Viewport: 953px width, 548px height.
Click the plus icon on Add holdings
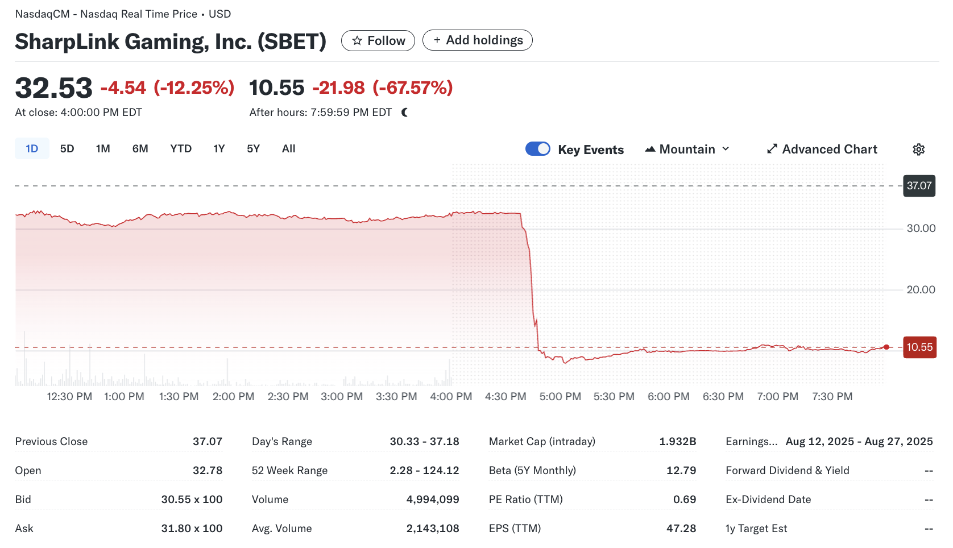click(437, 40)
